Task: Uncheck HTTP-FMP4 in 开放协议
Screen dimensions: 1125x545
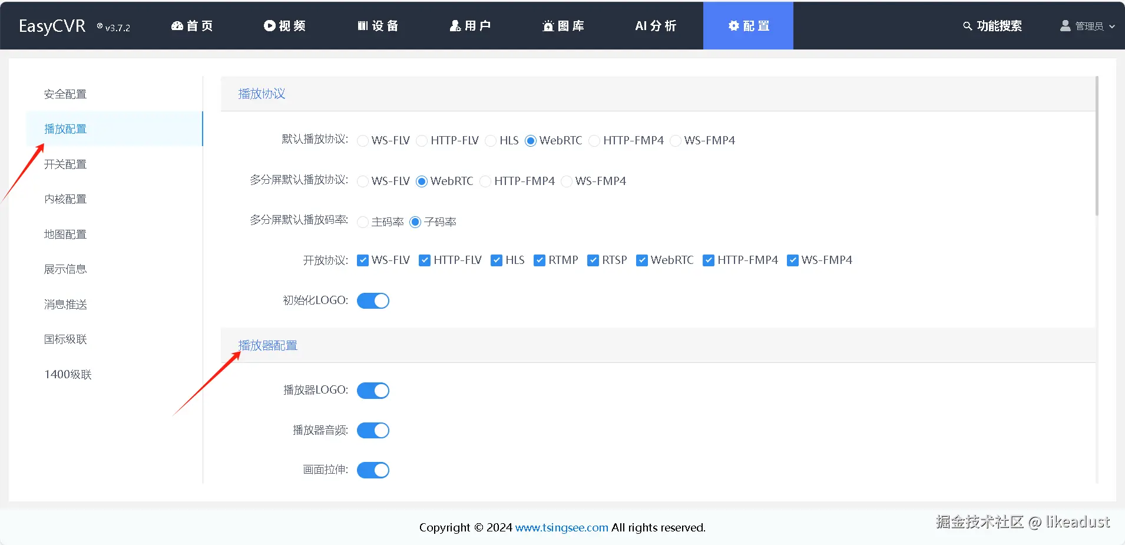Action: pyautogui.click(x=709, y=260)
